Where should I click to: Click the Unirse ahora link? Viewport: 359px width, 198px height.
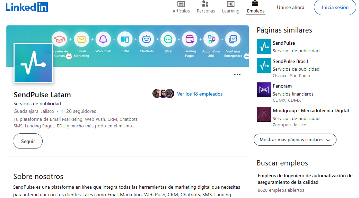tap(290, 7)
